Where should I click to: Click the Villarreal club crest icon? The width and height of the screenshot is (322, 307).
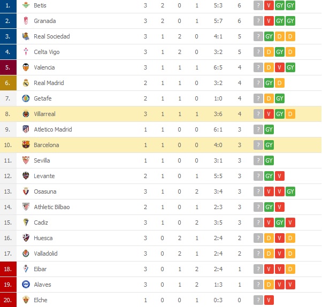26,114
